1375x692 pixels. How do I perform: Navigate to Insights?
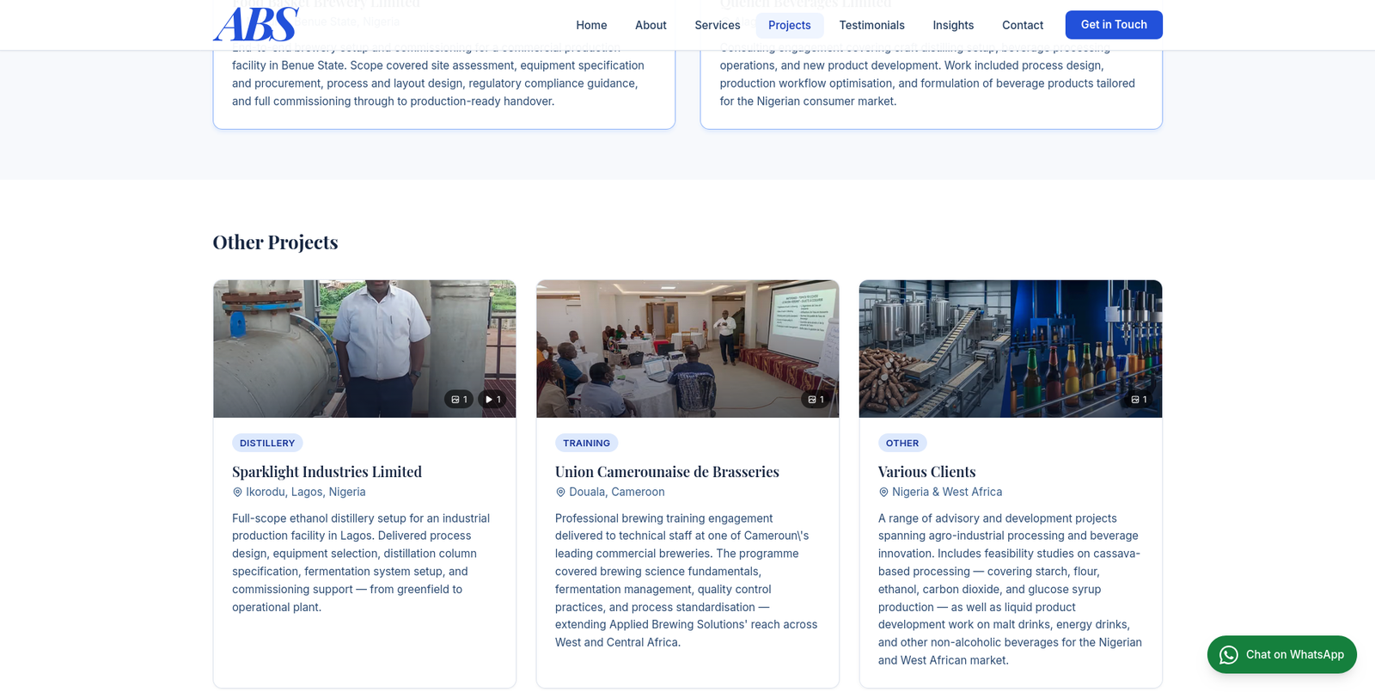tap(953, 25)
